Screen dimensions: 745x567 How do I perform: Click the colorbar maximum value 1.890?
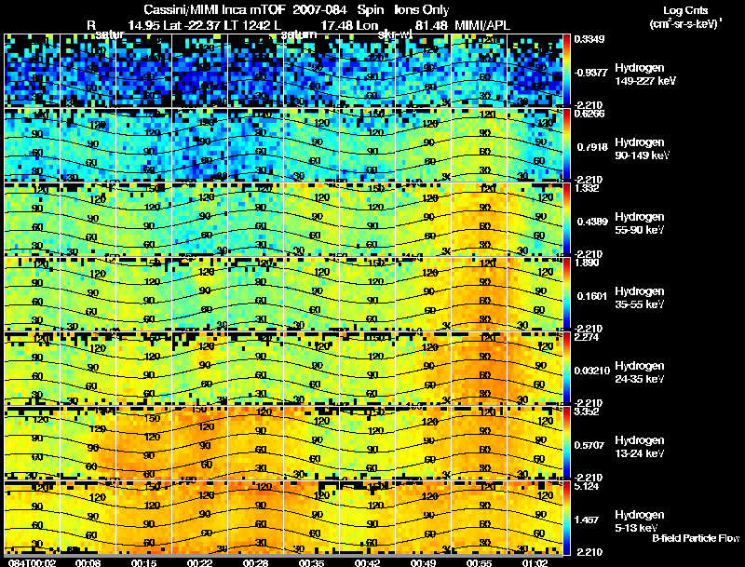point(587,263)
